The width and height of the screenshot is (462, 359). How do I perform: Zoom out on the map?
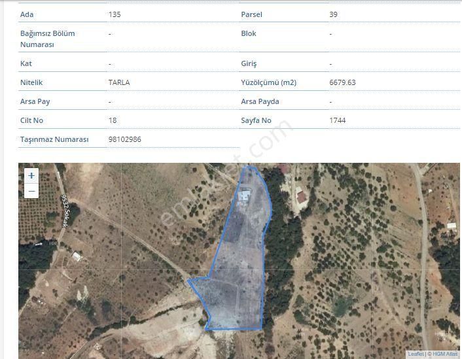click(x=31, y=191)
